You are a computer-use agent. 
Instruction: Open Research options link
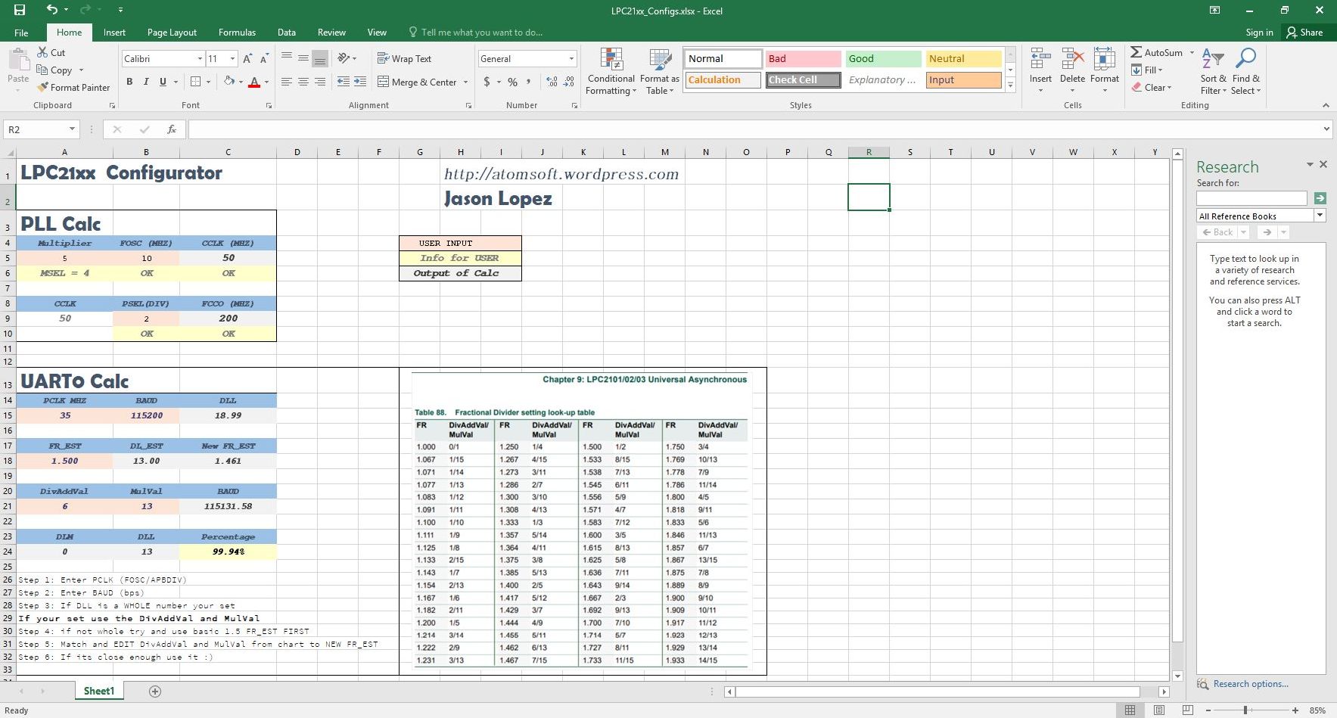1251,683
